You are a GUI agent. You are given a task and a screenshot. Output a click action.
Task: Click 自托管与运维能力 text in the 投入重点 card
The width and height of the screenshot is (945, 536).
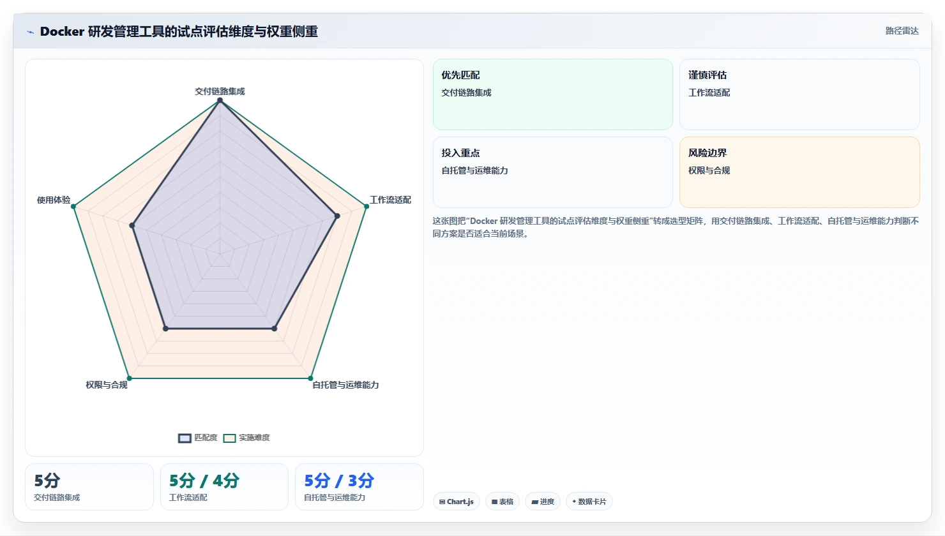point(474,170)
